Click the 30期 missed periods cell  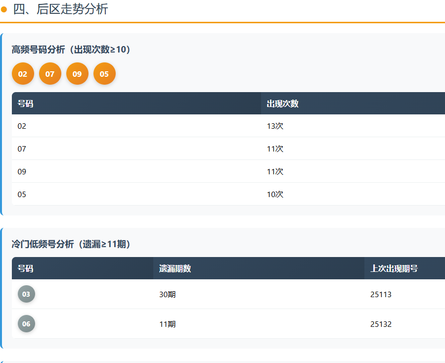167,295
